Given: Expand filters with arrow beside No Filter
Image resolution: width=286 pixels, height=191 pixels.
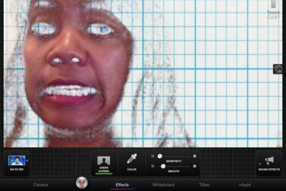Looking at the screenshot, I should [27, 161].
